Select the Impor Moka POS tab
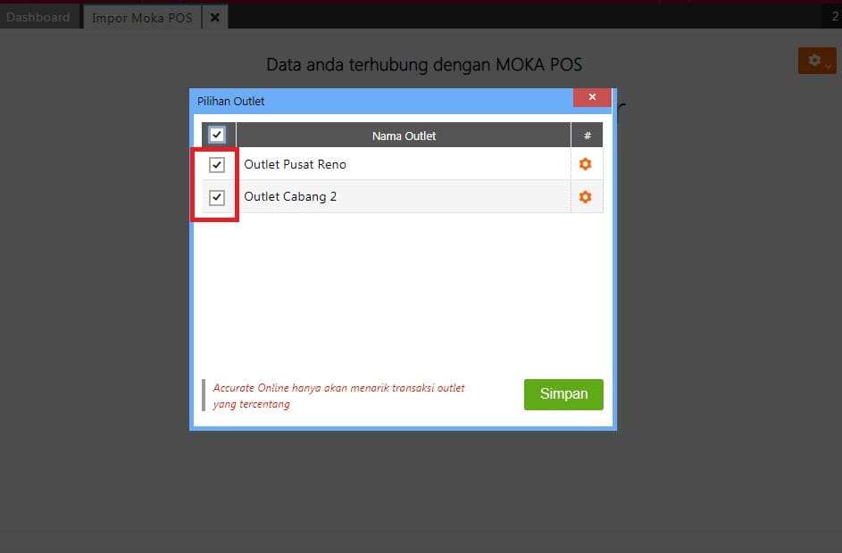This screenshot has height=553, width=842. 142,17
